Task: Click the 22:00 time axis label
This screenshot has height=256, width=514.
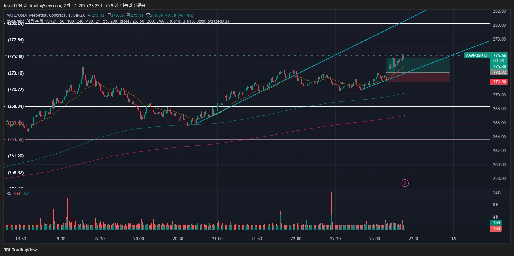Action: [296, 239]
